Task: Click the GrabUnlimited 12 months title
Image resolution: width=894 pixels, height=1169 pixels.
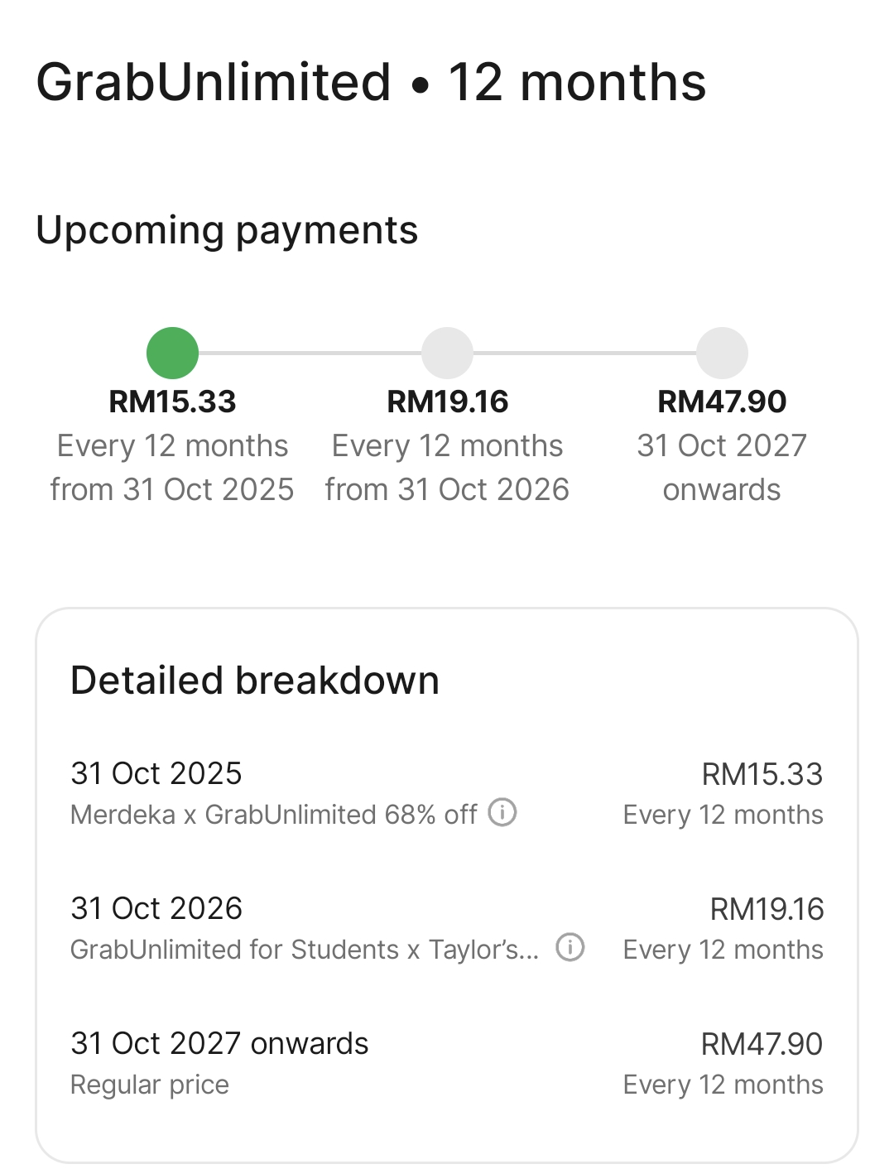Action: pos(371,82)
